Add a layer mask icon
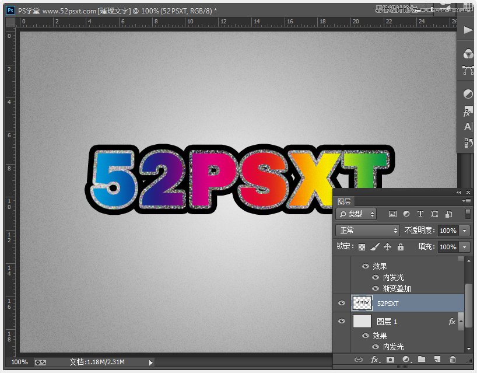The width and height of the screenshot is (477, 373). (390, 360)
